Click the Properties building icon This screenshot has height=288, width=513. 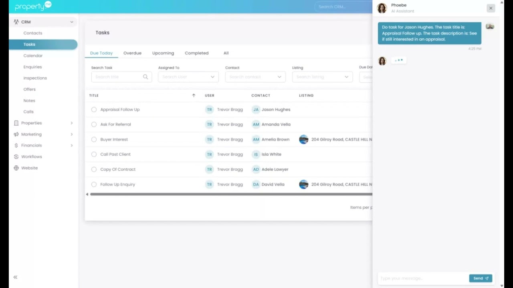coord(16,123)
